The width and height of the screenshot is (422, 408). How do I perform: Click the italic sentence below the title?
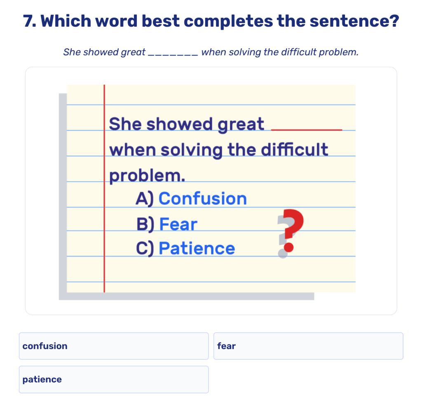click(x=211, y=52)
